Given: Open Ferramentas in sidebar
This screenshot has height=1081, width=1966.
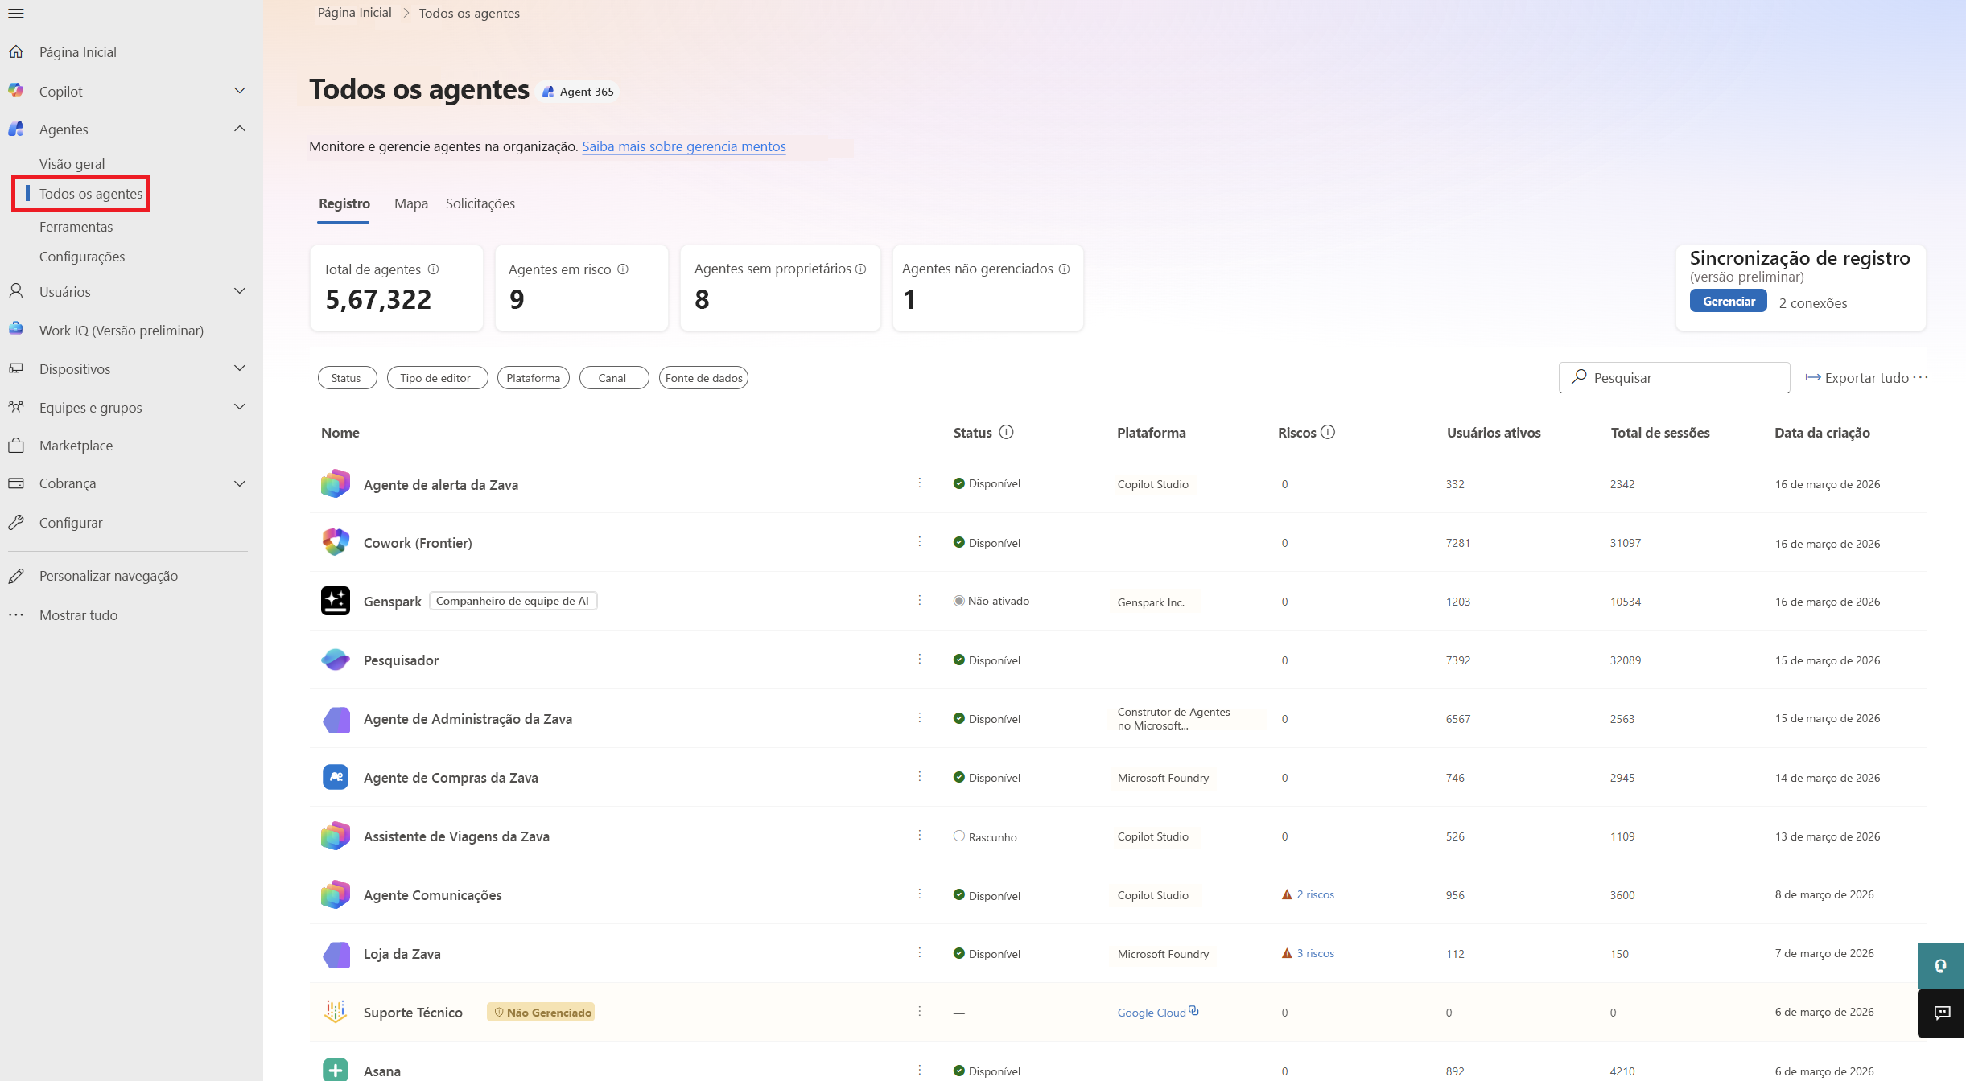Looking at the screenshot, I should tap(76, 227).
